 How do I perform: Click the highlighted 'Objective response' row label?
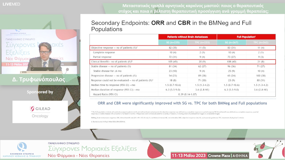[x=113, y=48]
